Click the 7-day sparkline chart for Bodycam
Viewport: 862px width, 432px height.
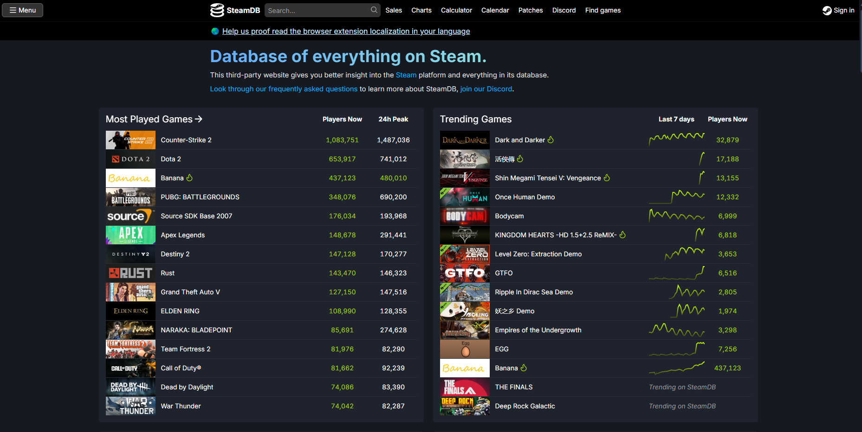click(x=677, y=216)
